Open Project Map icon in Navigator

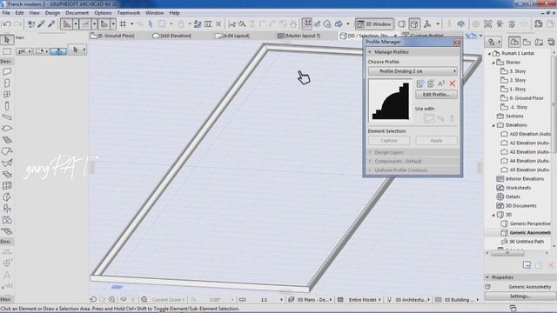(514, 42)
